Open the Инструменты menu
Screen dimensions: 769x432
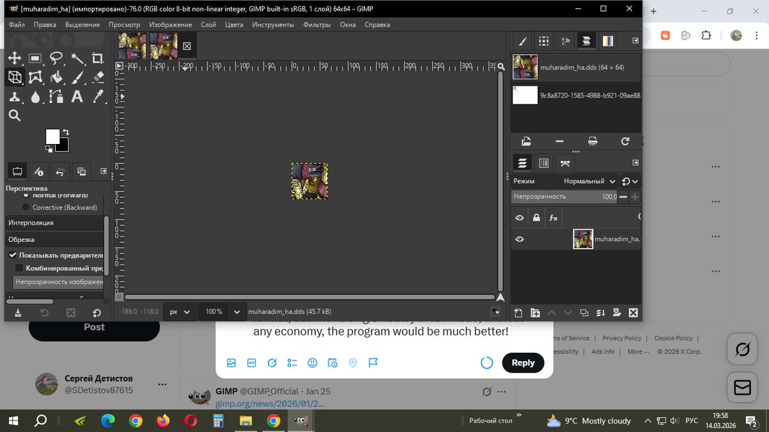coord(273,25)
